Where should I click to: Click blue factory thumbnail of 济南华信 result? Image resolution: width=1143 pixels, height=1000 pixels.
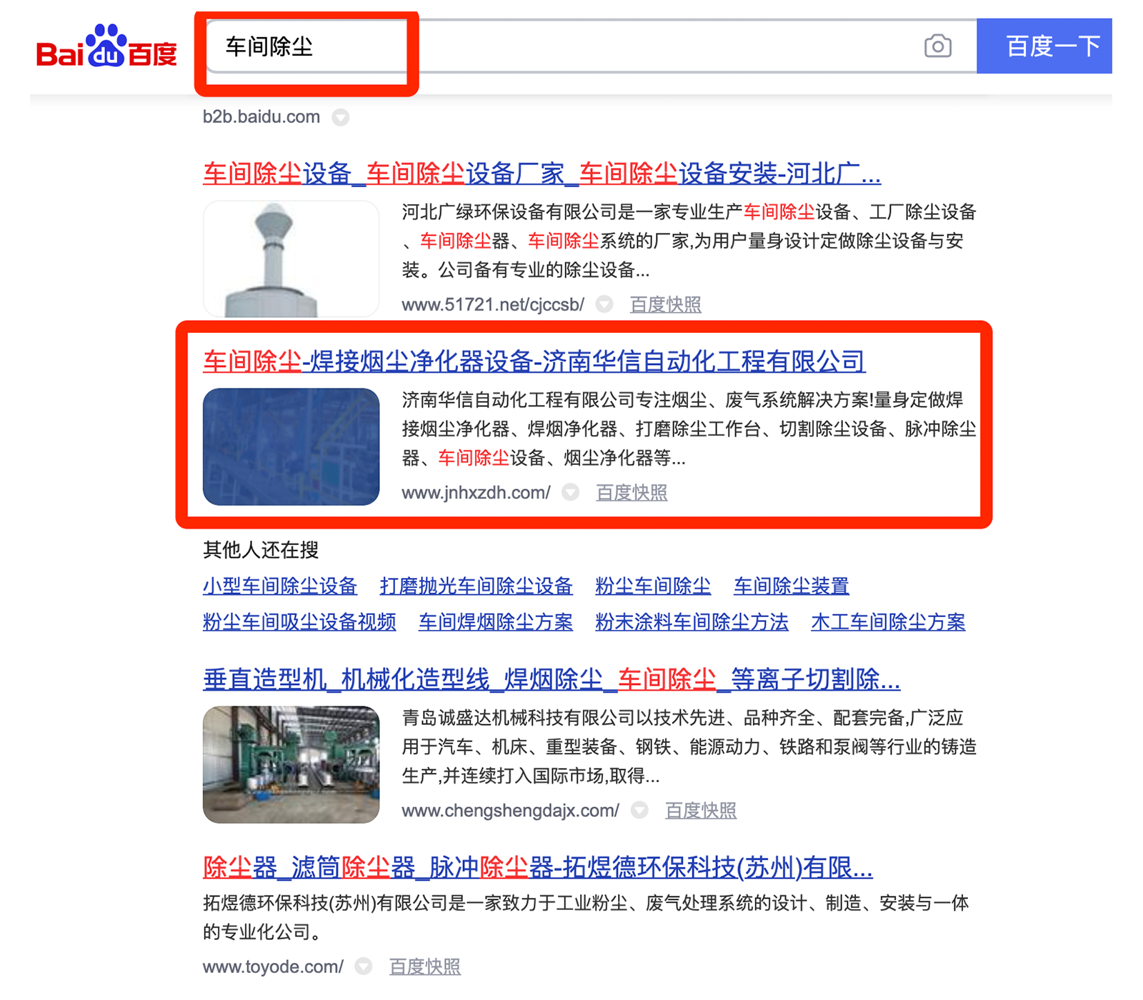291,446
